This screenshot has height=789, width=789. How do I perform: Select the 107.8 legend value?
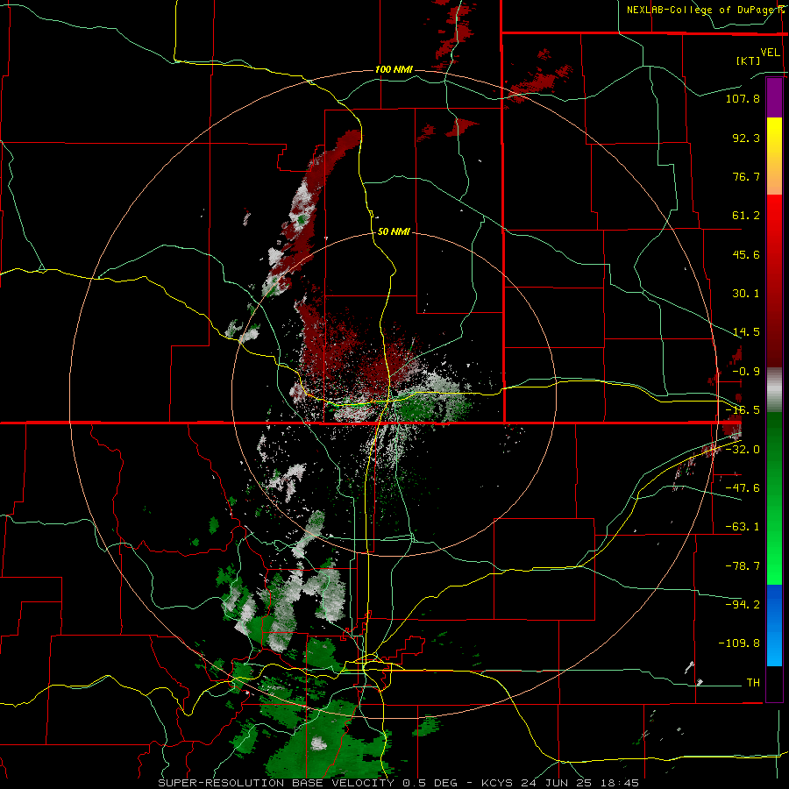point(743,98)
